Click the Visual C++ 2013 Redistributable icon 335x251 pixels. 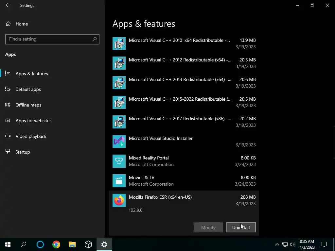pos(119,83)
